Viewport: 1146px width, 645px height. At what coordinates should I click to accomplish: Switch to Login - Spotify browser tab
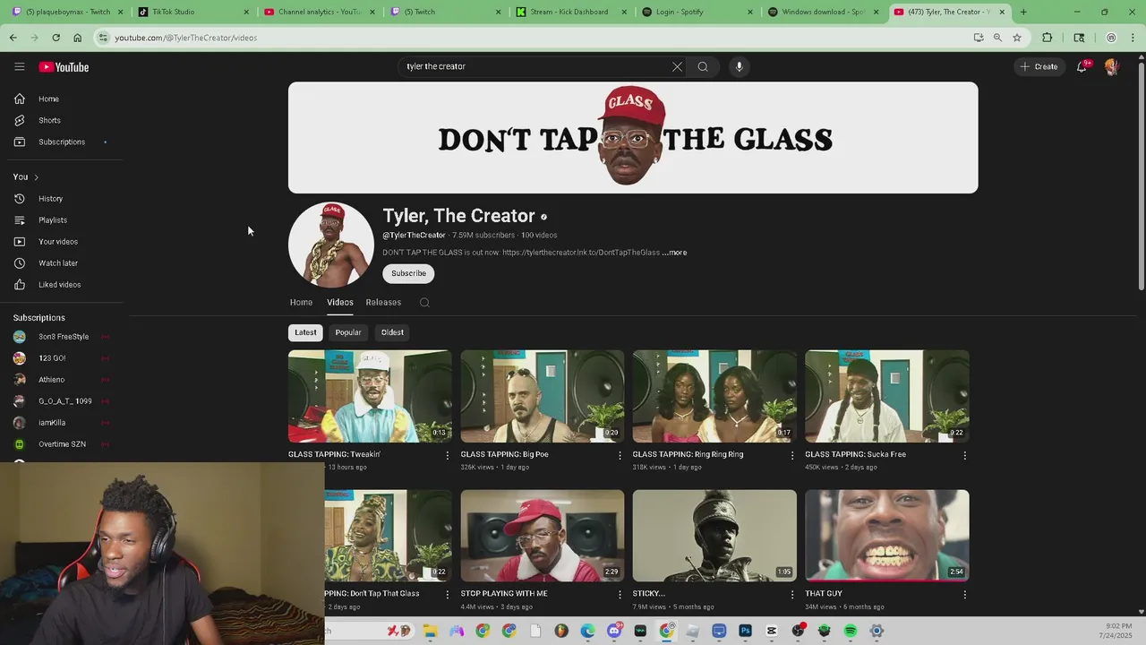click(x=697, y=12)
